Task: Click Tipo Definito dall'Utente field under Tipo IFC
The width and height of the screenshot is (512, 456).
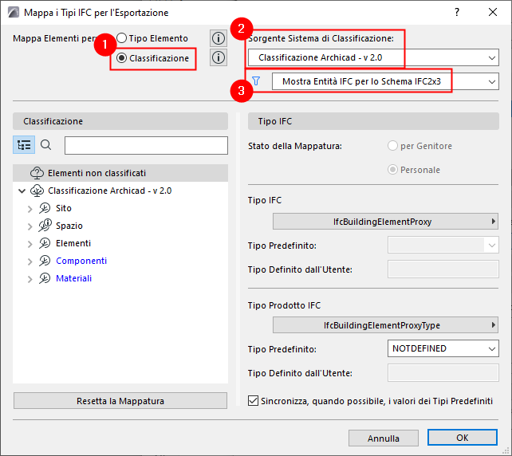Action: pyautogui.click(x=443, y=269)
